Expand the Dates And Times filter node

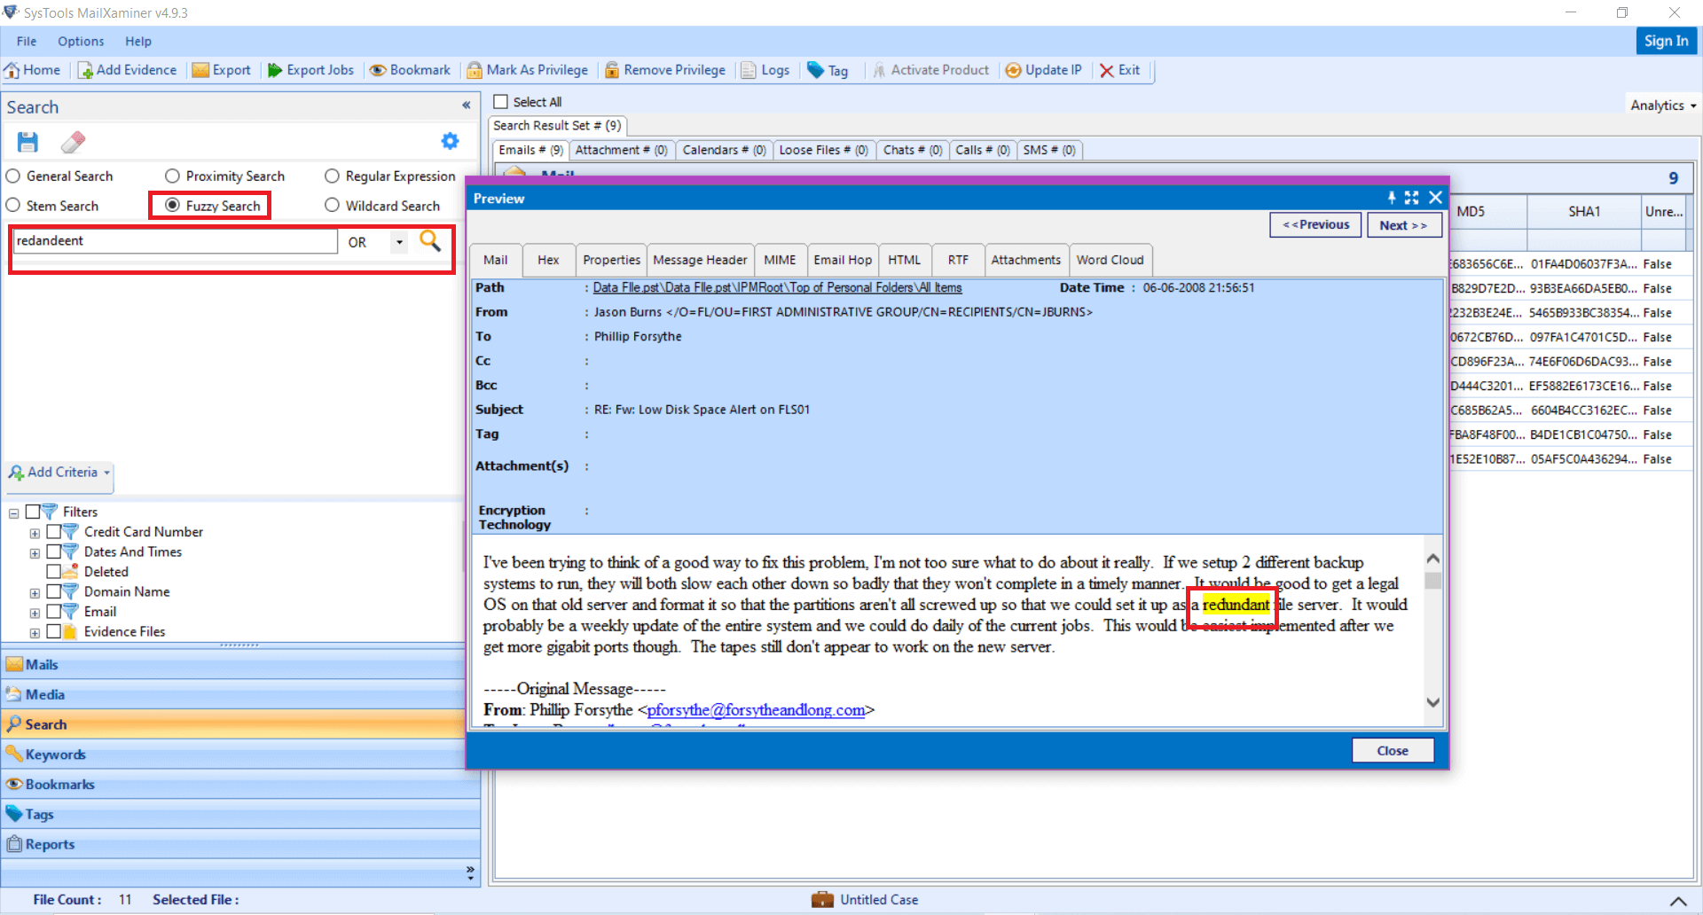[35, 551]
